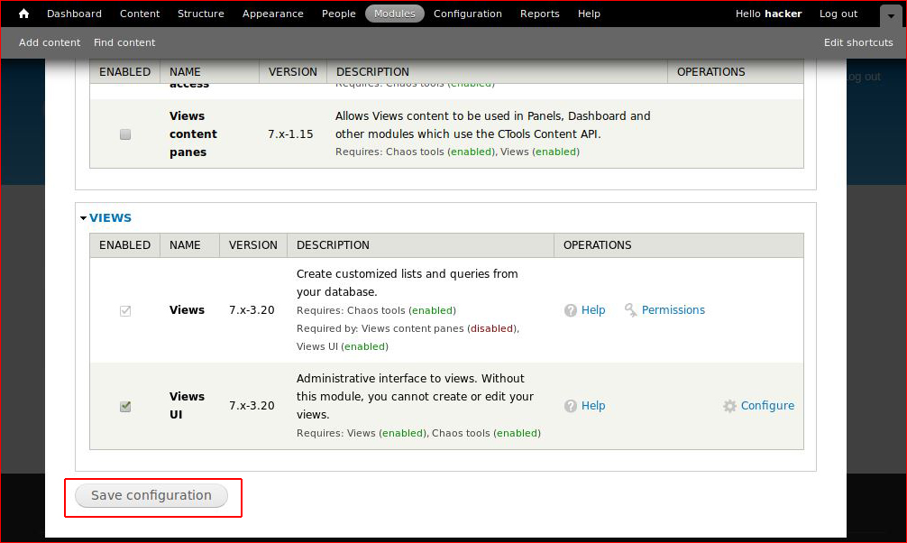Click the Add content shortcut
The height and width of the screenshot is (543, 907).
click(x=50, y=42)
